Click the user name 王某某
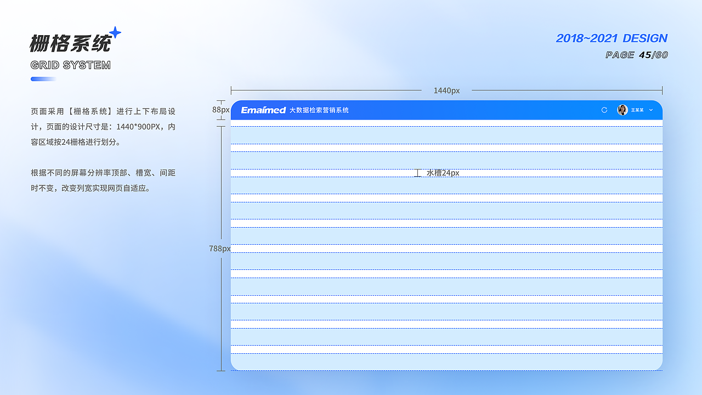Image resolution: width=702 pixels, height=395 pixels. click(x=637, y=110)
